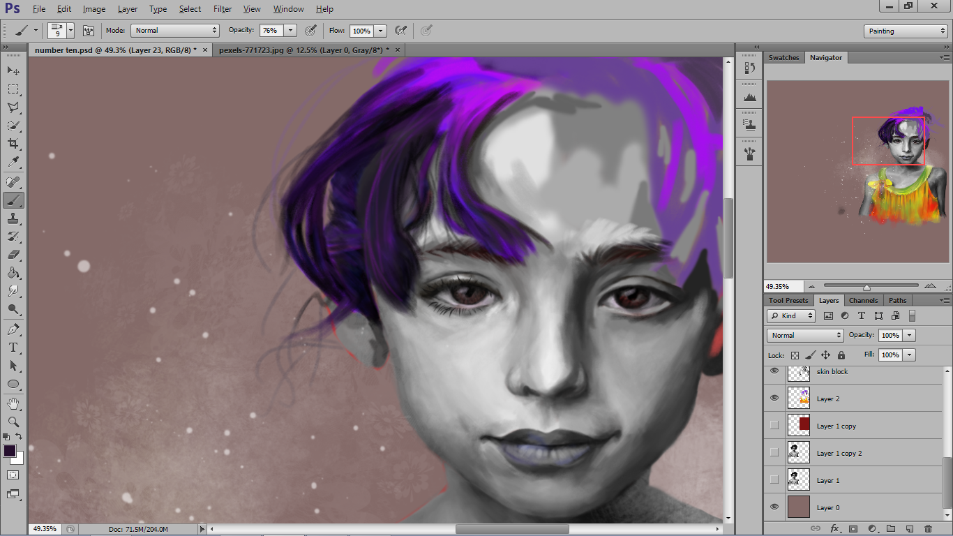Open the Histogram panel icon
953x536 pixels.
tap(750, 96)
